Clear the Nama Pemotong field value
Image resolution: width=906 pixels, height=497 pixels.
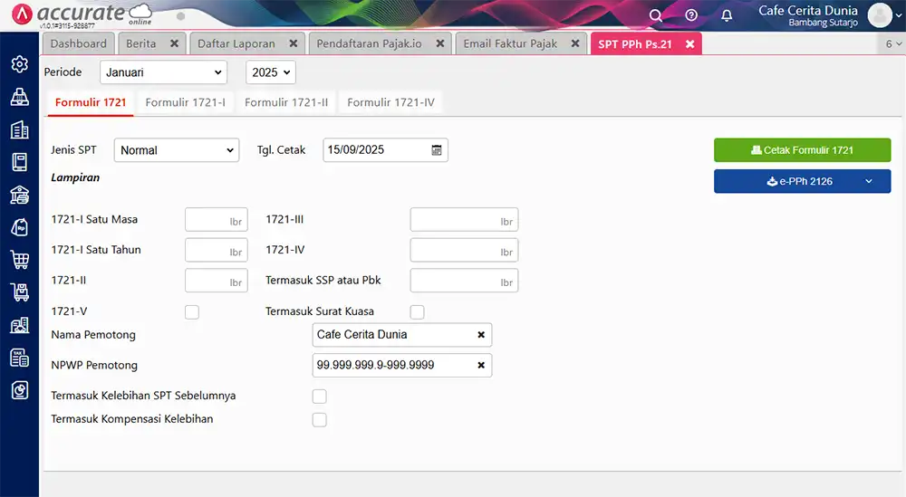click(481, 335)
